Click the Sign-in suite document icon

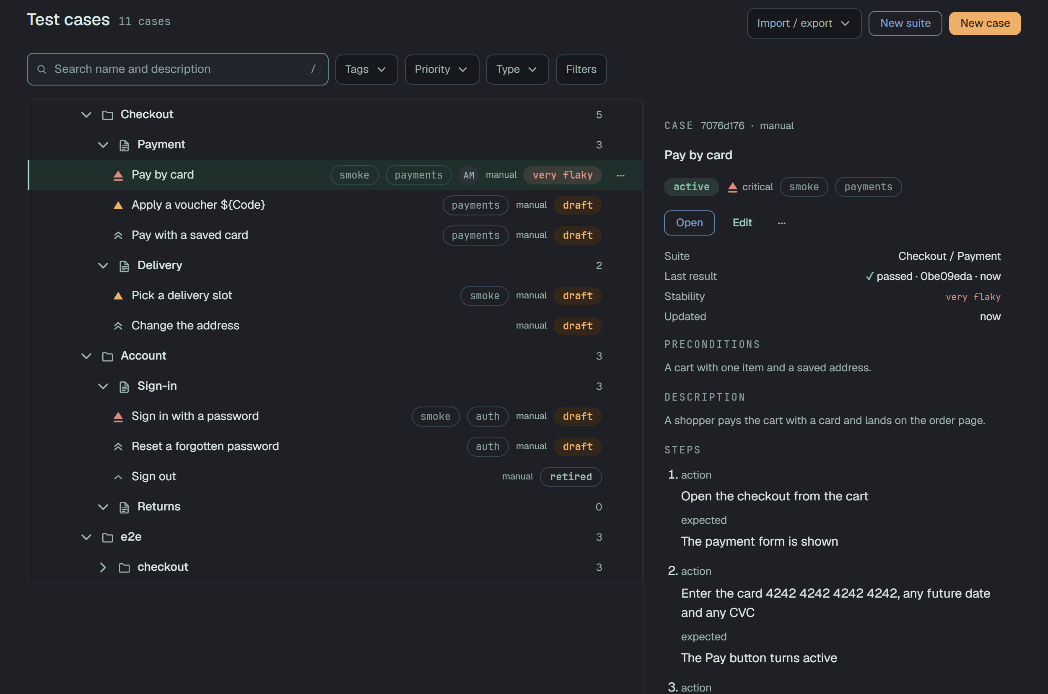click(x=124, y=386)
